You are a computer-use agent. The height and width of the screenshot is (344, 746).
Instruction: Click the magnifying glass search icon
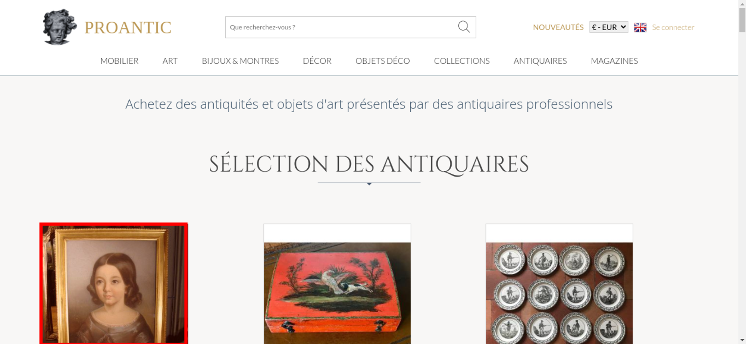coord(464,27)
